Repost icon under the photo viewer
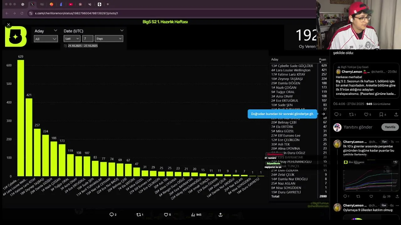The width and height of the screenshot is (401, 225). point(139,215)
